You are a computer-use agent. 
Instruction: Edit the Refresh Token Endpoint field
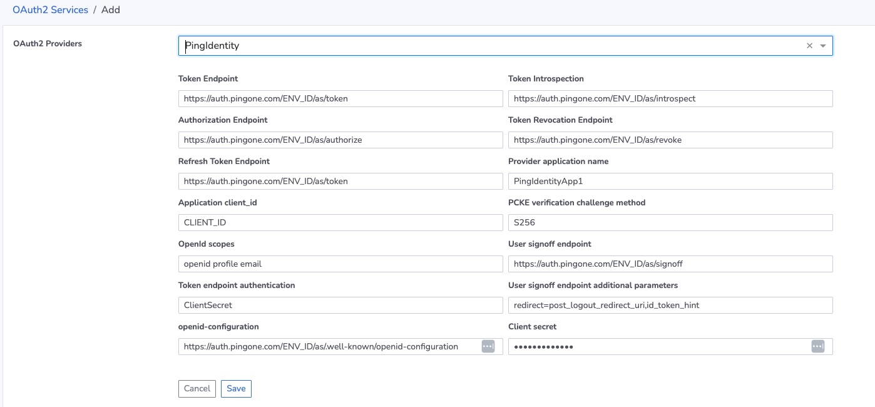tap(340, 181)
